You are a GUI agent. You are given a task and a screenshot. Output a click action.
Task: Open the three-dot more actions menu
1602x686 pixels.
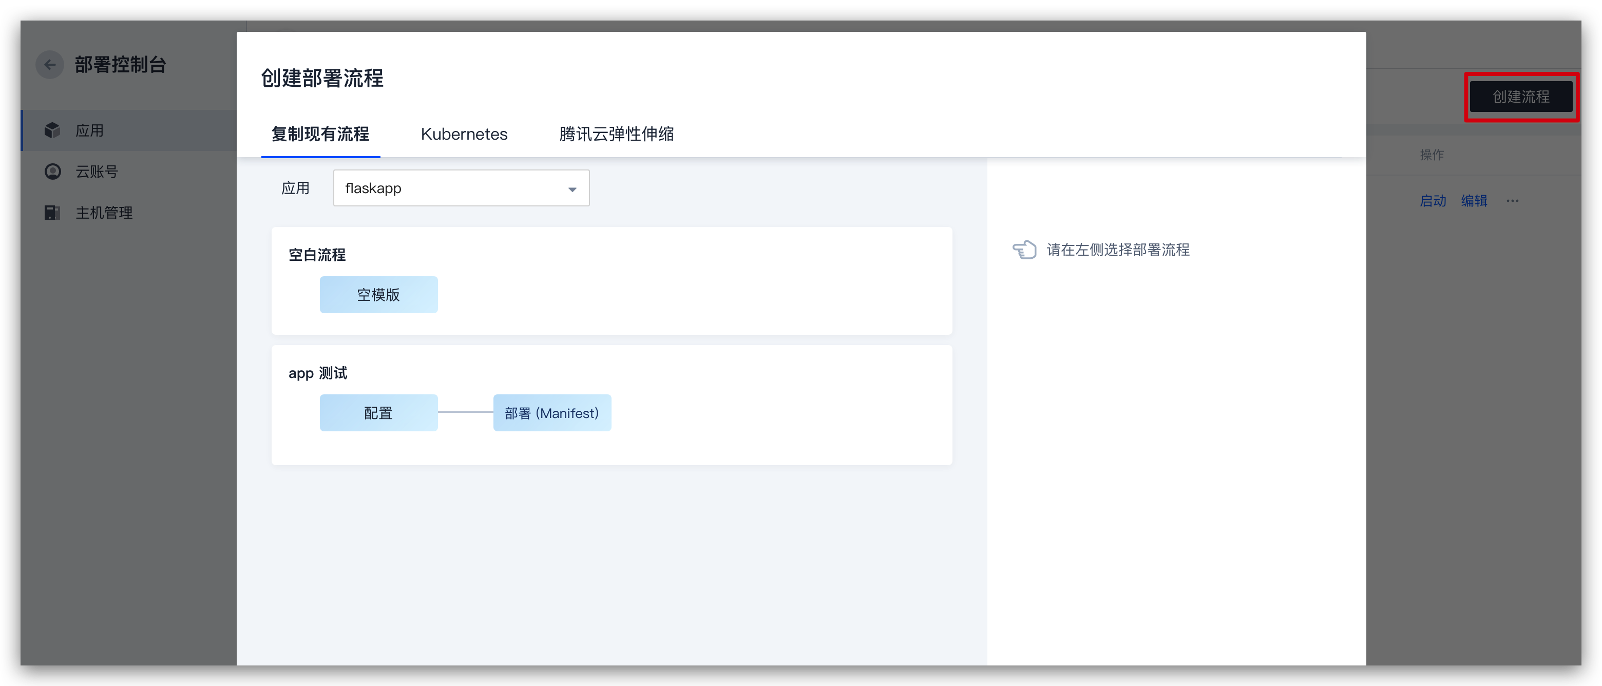coord(1513,201)
